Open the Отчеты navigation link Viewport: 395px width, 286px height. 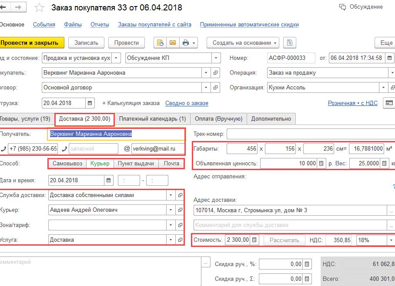(100, 25)
